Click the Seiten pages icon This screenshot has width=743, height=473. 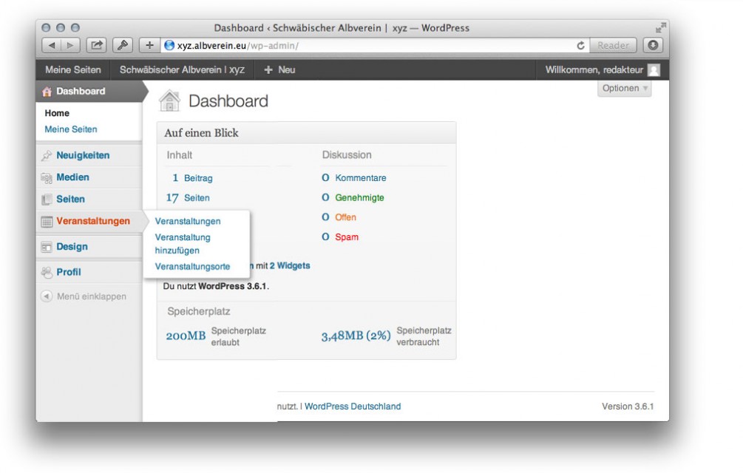(x=47, y=200)
